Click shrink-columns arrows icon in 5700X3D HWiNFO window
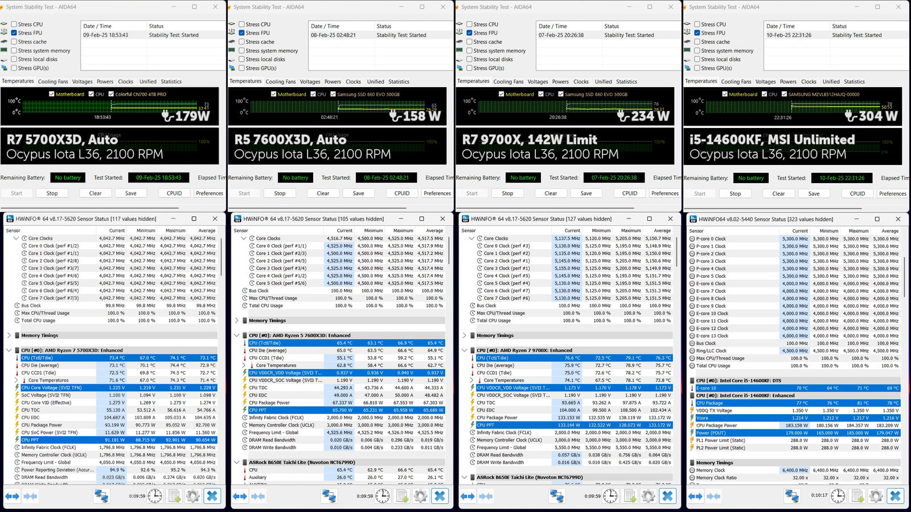The width and height of the screenshot is (911, 512). click(x=31, y=496)
